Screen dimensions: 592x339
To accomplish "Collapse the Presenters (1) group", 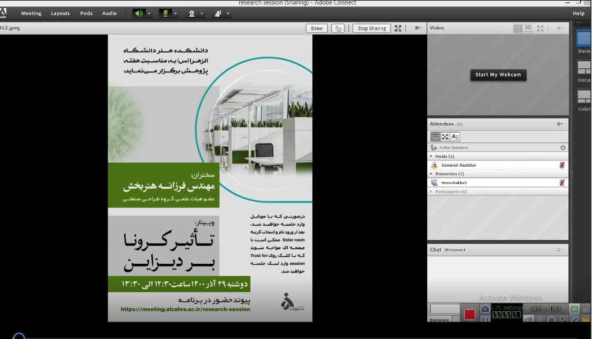I will (x=431, y=174).
